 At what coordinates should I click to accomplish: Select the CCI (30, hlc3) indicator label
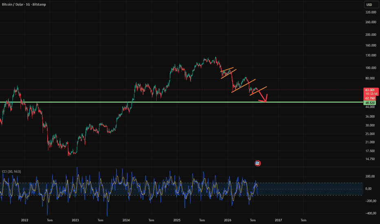(11, 171)
